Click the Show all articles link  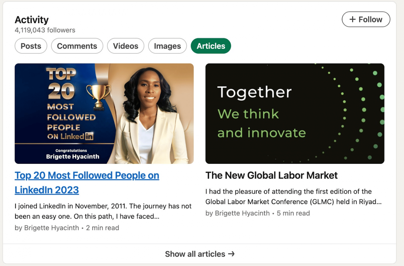[x=195, y=254]
